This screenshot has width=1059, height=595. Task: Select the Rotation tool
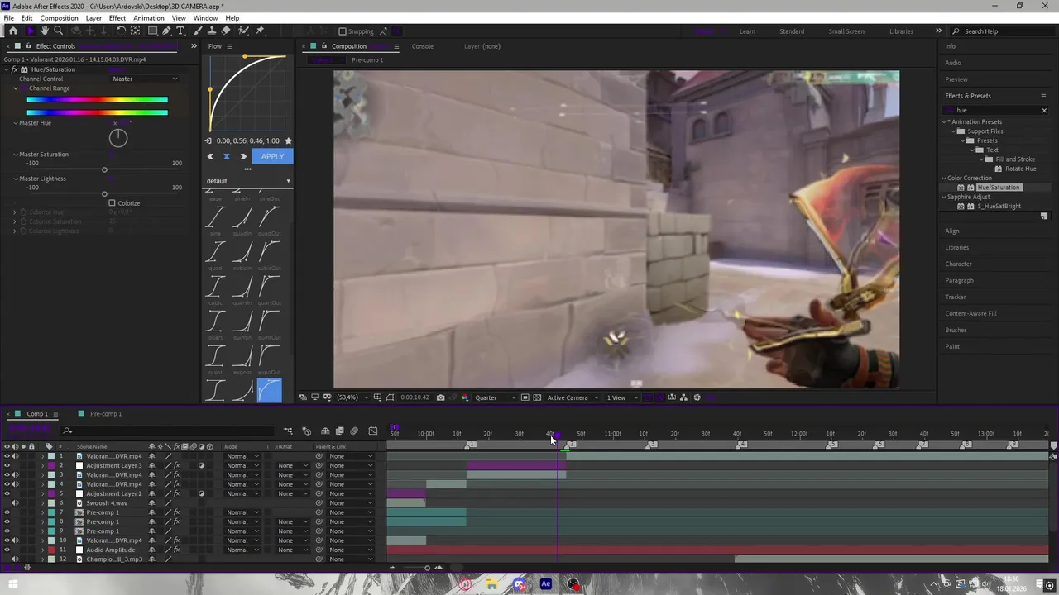pos(121,31)
